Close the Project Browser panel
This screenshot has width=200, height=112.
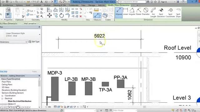pyautogui.click(x=39, y=76)
